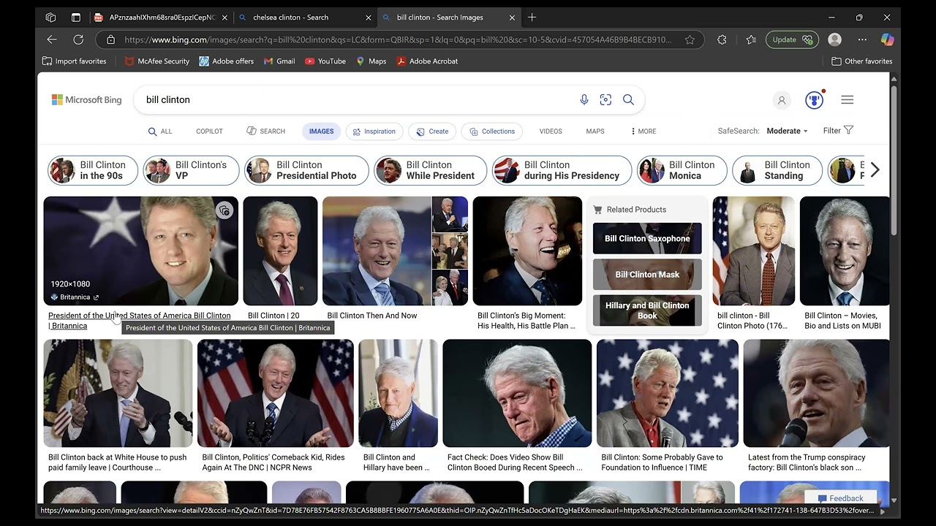
Task: Open Other favorites folder
Action: 861,61
